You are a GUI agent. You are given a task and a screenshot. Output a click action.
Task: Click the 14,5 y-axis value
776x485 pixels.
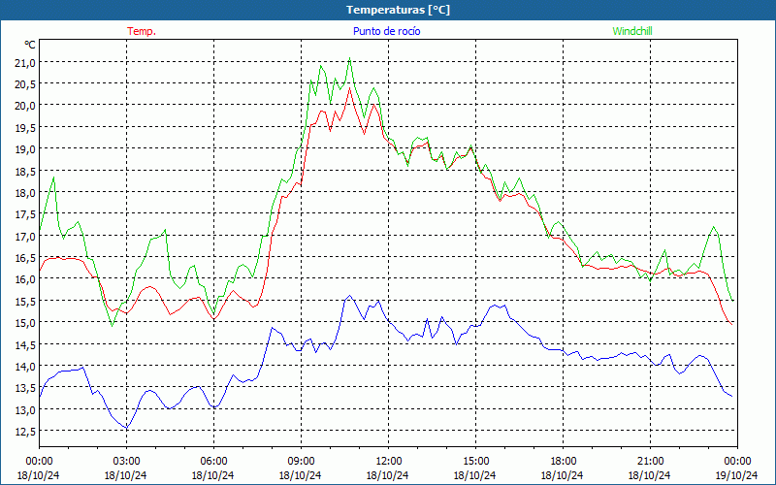pyautogui.click(x=26, y=344)
